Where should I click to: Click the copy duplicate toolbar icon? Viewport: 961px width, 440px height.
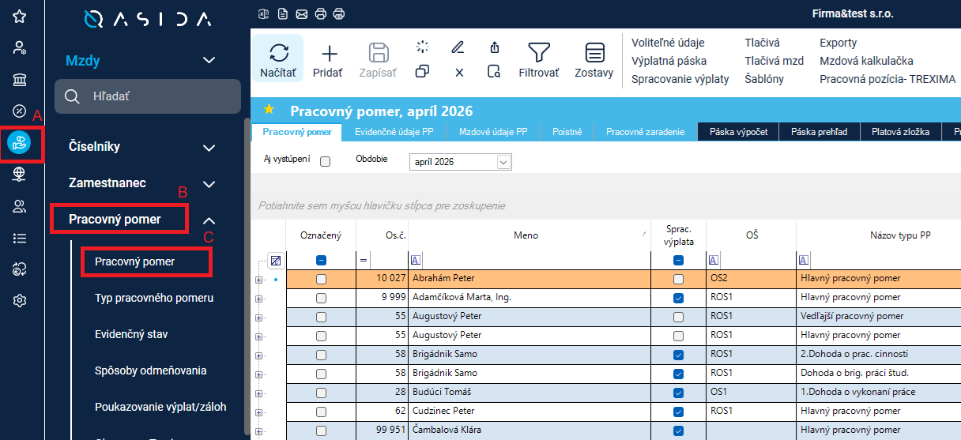pos(422,72)
